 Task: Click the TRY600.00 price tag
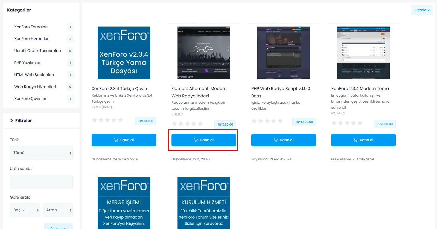[385, 124]
